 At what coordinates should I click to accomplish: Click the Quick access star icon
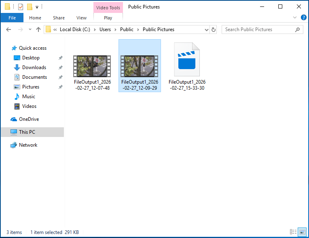coord(14,48)
